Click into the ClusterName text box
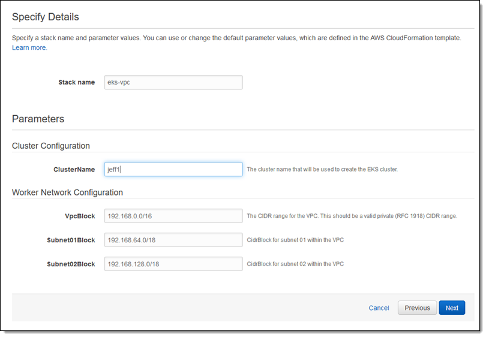Image resolution: width=486 pixels, height=337 pixels. (x=173, y=169)
